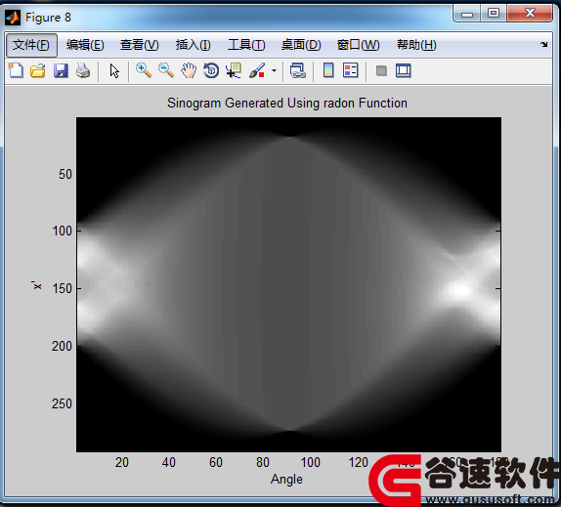Click the Link Plot toolbar icon
The height and width of the screenshot is (507, 561).
[x=298, y=70]
